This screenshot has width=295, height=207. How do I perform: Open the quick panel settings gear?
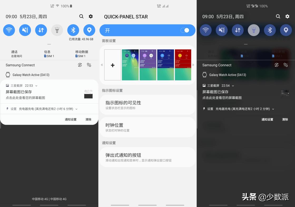coord(91,16)
